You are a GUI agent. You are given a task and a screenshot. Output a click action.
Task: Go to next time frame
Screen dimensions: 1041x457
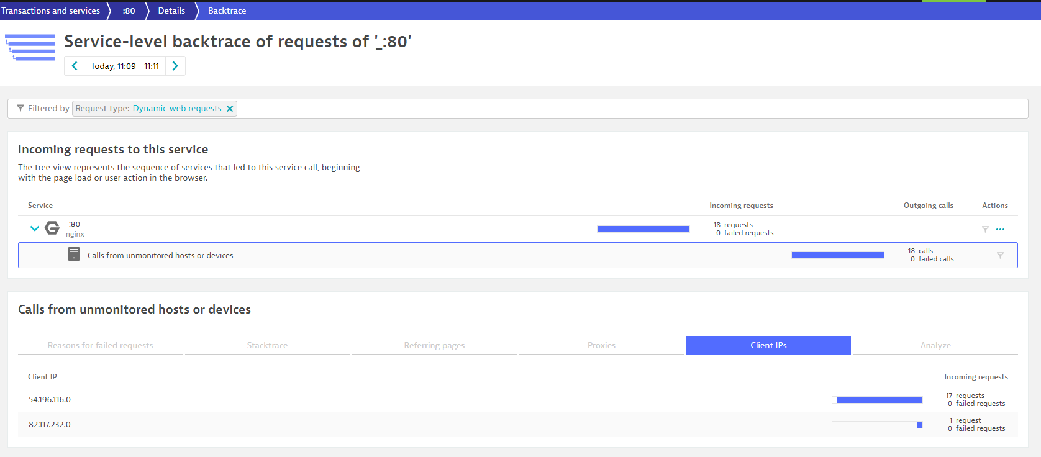coord(175,66)
